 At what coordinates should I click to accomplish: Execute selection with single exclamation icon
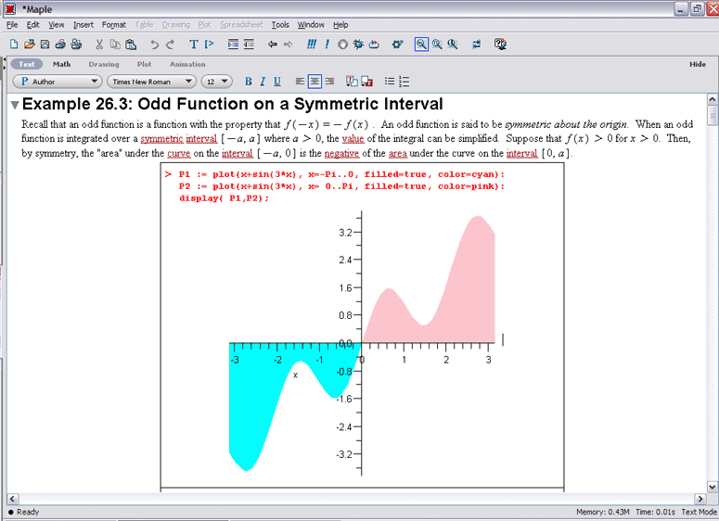[327, 44]
